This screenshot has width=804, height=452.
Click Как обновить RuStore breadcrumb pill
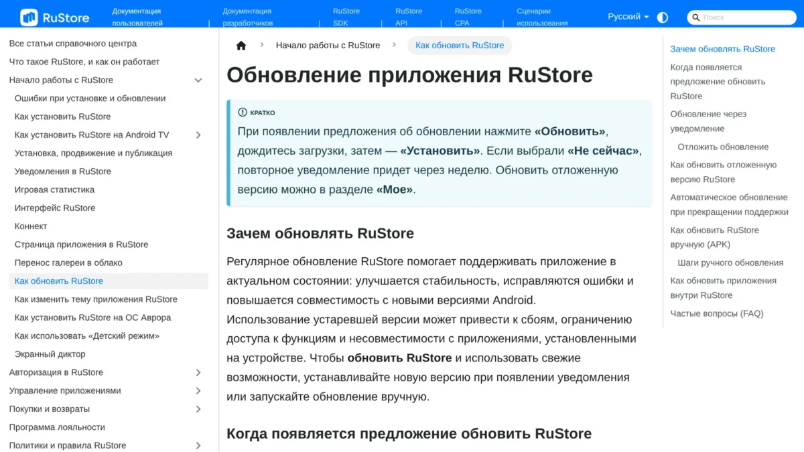460,46
